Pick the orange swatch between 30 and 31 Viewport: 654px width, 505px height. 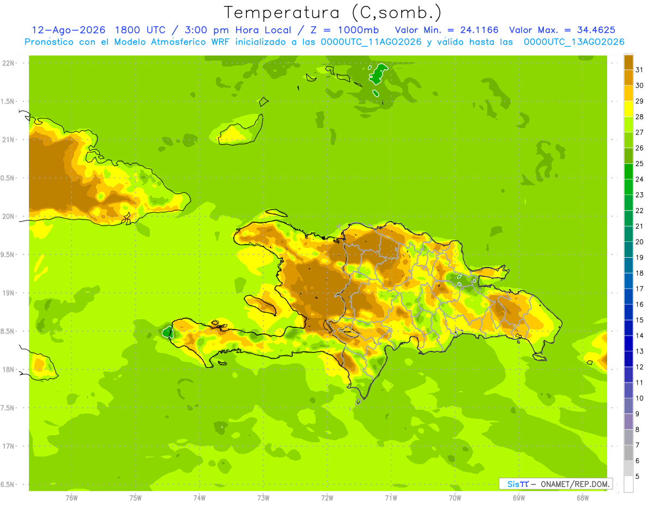[628, 77]
